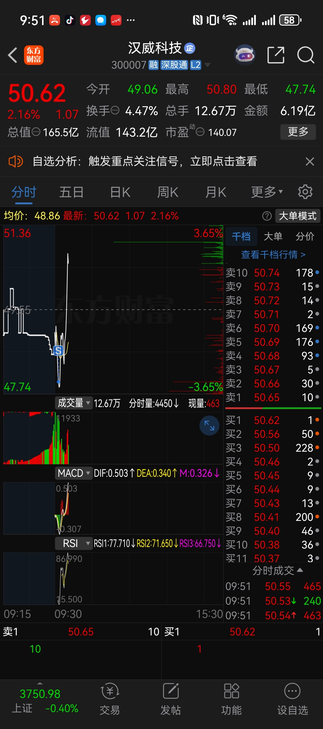The image size is (323, 729).
Task: Open chart settings gear icon
Action: (305, 192)
